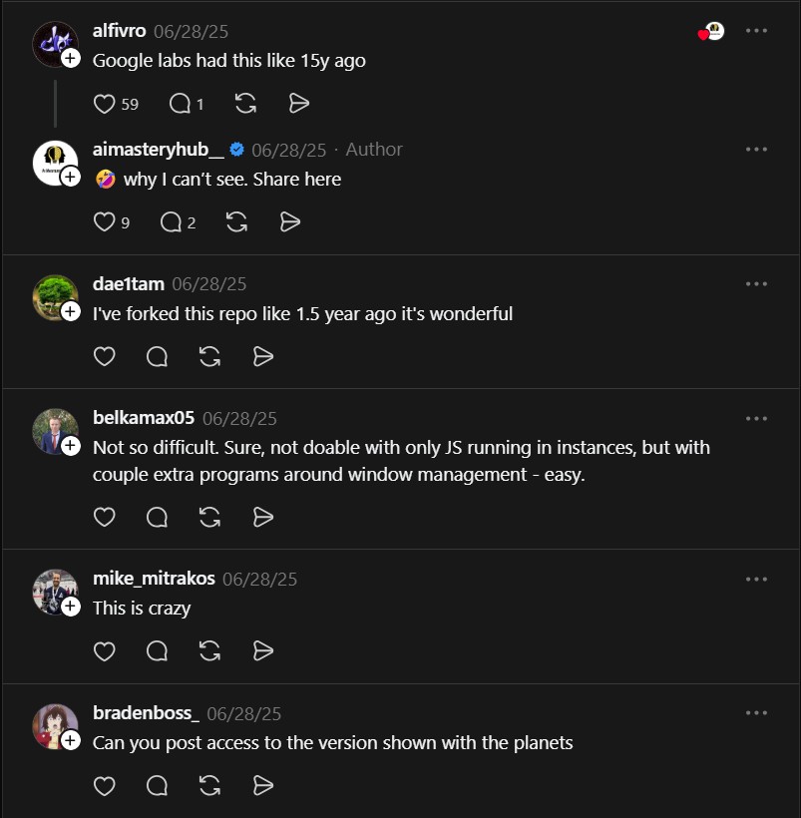Open the three-dot menu on belkamax05's comment

pos(756,418)
